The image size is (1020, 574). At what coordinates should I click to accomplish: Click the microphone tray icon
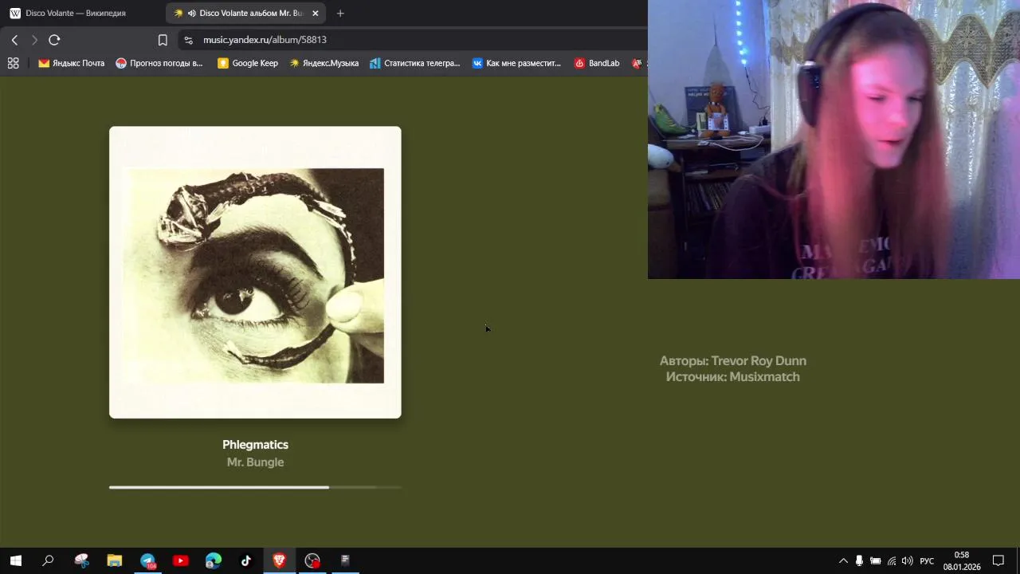click(x=859, y=560)
